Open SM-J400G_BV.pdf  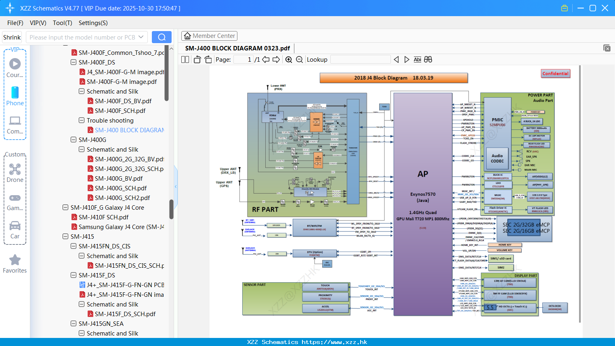115,178
